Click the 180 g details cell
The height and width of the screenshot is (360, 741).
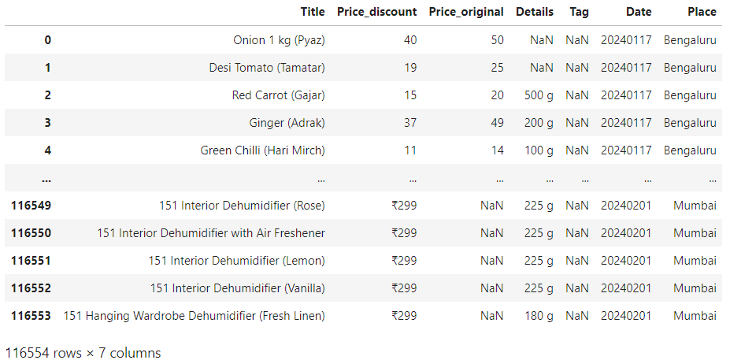point(539,316)
